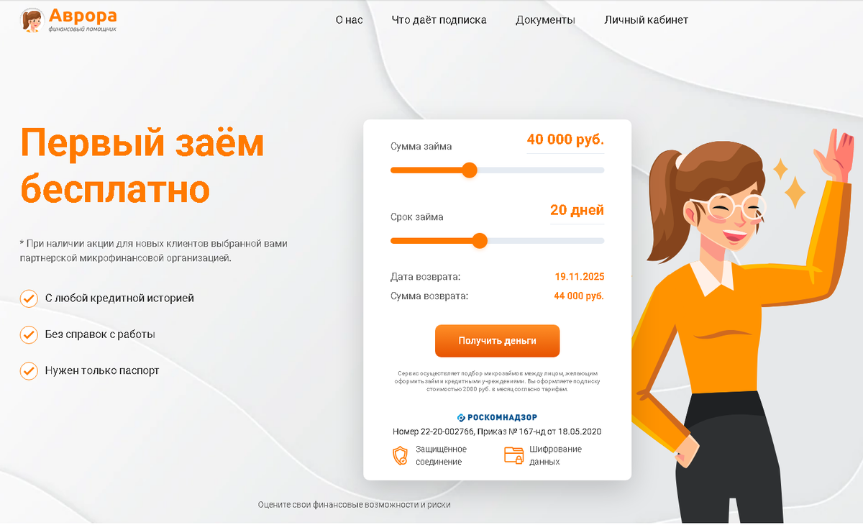Click the checkmark icon beside Нужен только паспорт

[29, 371]
